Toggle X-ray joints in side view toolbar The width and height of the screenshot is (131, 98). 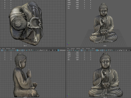pyautogui.click(x=44, y=50)
